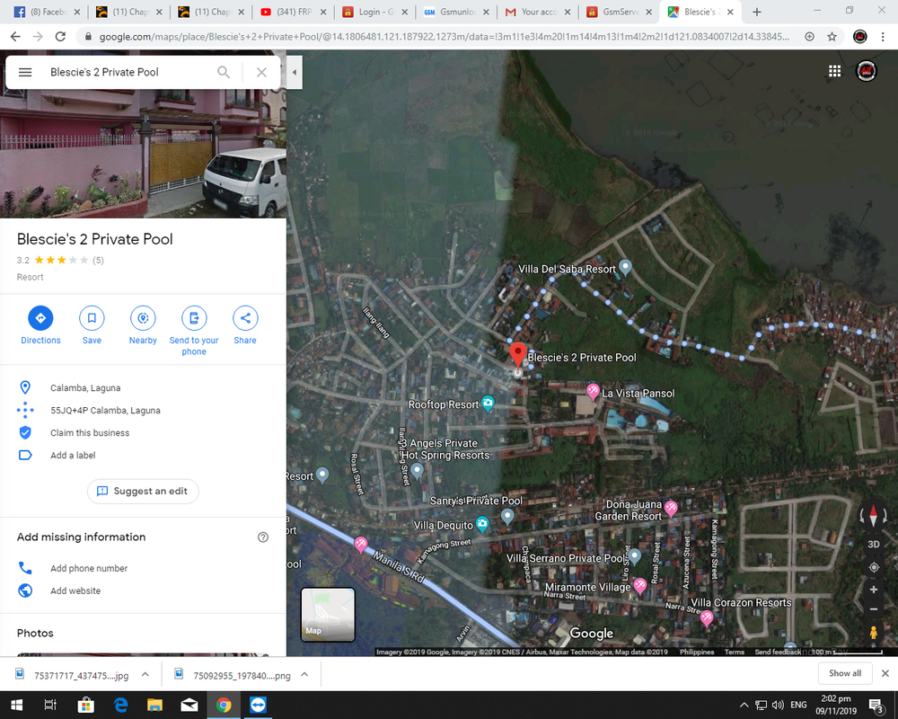Switch to Map view thumbnail
The width and height of the screenshot is (898, 719).
coord(328,614)
